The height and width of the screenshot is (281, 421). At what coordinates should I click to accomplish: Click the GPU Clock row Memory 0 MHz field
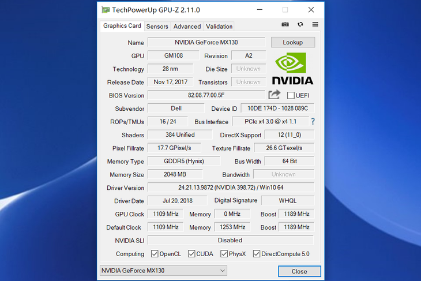click(x=232, y=214)
